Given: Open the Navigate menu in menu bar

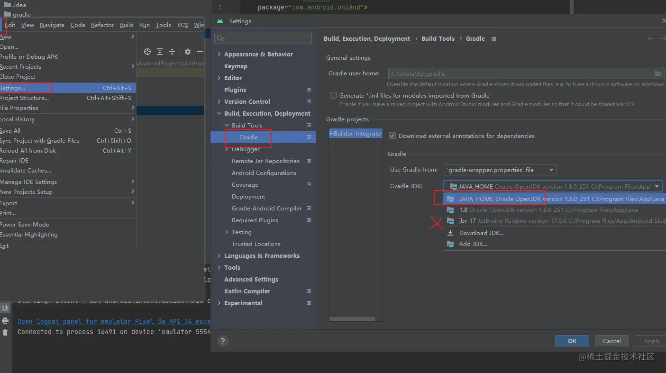Looking at the screenshot, I should pyautogui.click(x=52, y=25).
